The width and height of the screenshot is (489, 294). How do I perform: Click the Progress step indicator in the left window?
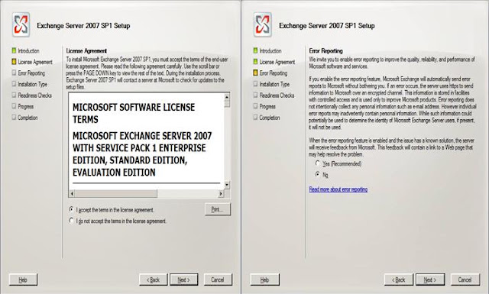click(x=23, y=107)
